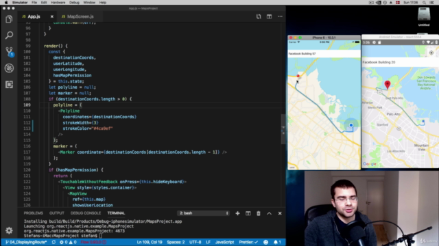Open Source Control icon with badge

9,52
